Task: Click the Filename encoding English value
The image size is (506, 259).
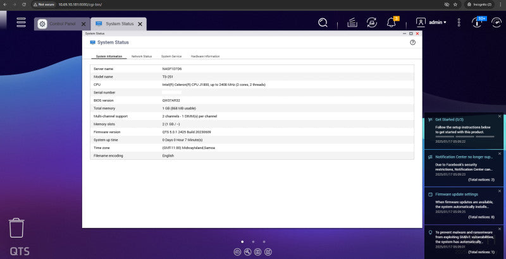Action: point(168,156)
